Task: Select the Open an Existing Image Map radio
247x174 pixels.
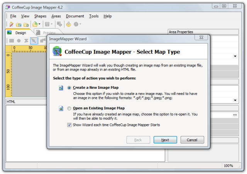Action: [x=69, y=108]
